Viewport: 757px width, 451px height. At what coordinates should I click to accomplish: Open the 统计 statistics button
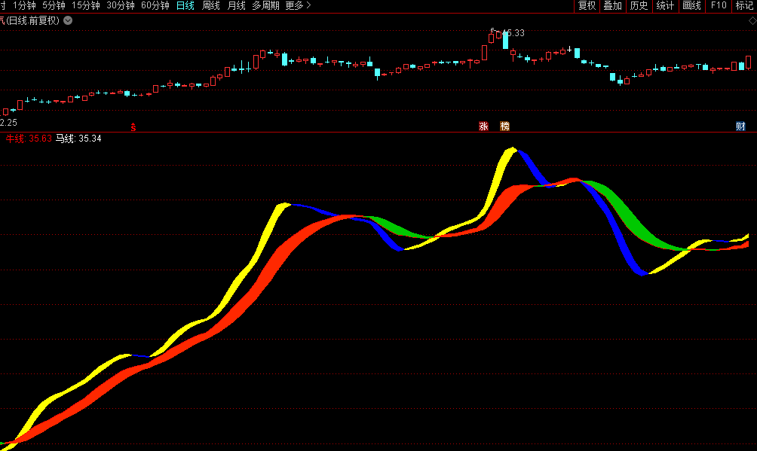665,6
